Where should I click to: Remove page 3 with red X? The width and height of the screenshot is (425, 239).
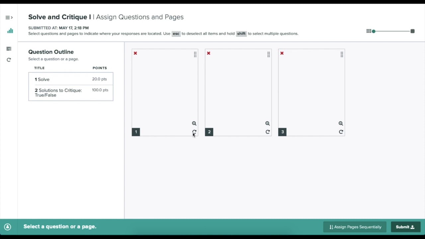pyautogui.click(x=282, y=53)
